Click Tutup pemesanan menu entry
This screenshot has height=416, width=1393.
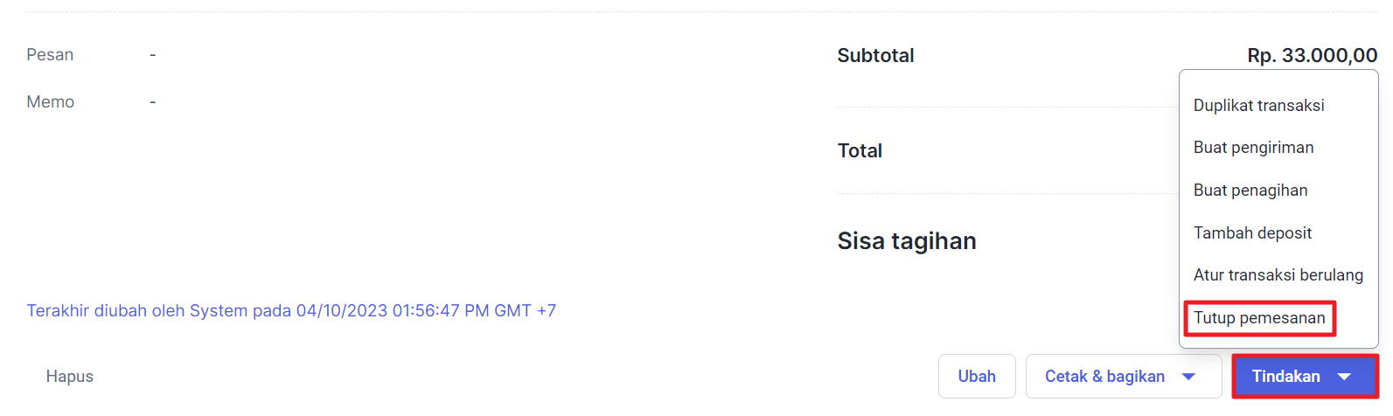1259,318
